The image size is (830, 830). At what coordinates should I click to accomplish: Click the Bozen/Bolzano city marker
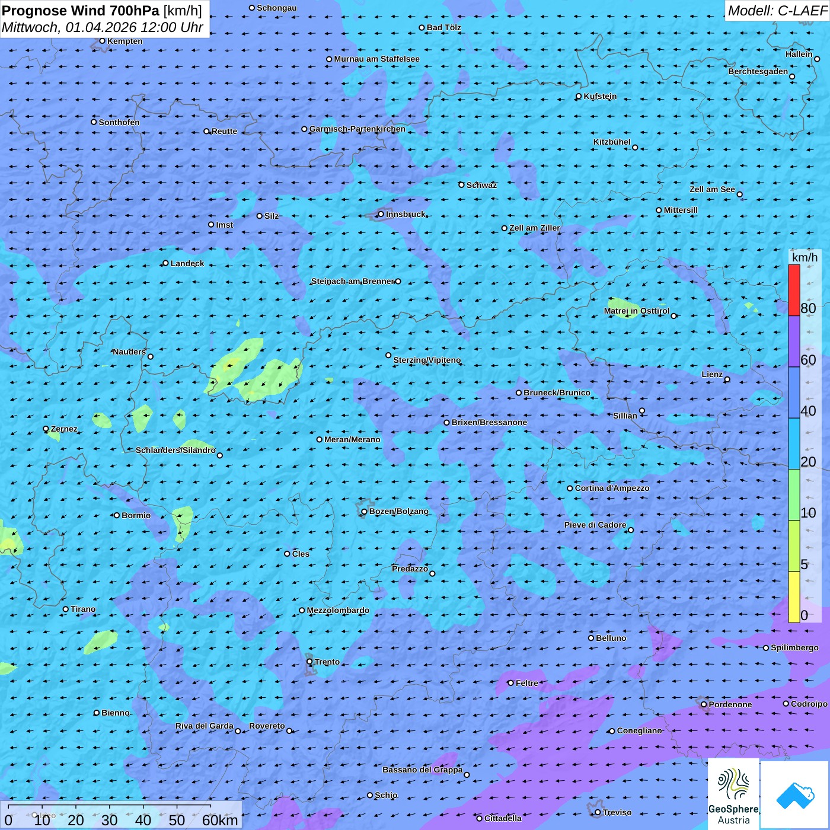[364, 512]
